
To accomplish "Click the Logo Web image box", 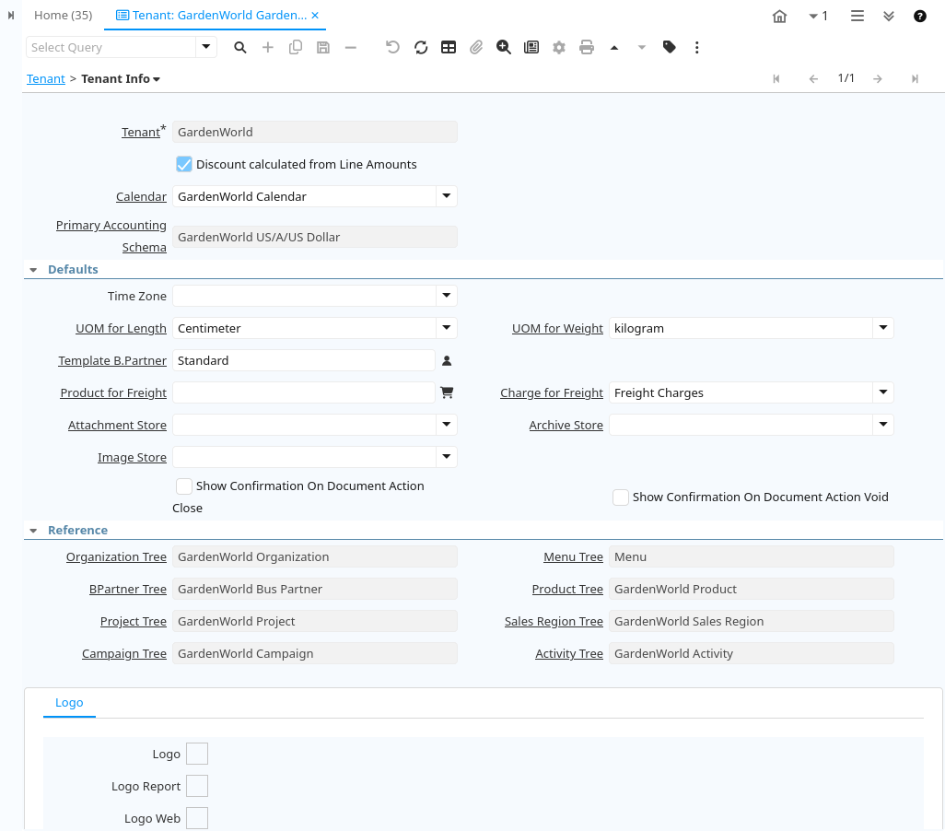I will click(197, 818).
